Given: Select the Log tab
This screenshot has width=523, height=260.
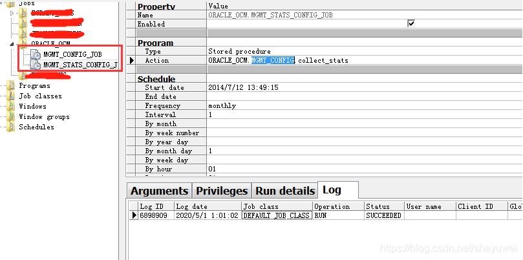Looking at the screenshot, I should [x=338, y=190].
